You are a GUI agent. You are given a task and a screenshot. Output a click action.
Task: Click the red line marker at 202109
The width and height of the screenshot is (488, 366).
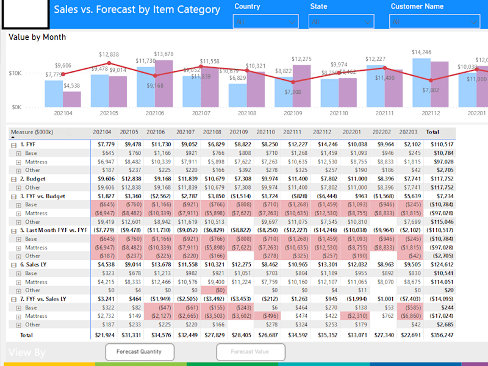click(293, 82)
